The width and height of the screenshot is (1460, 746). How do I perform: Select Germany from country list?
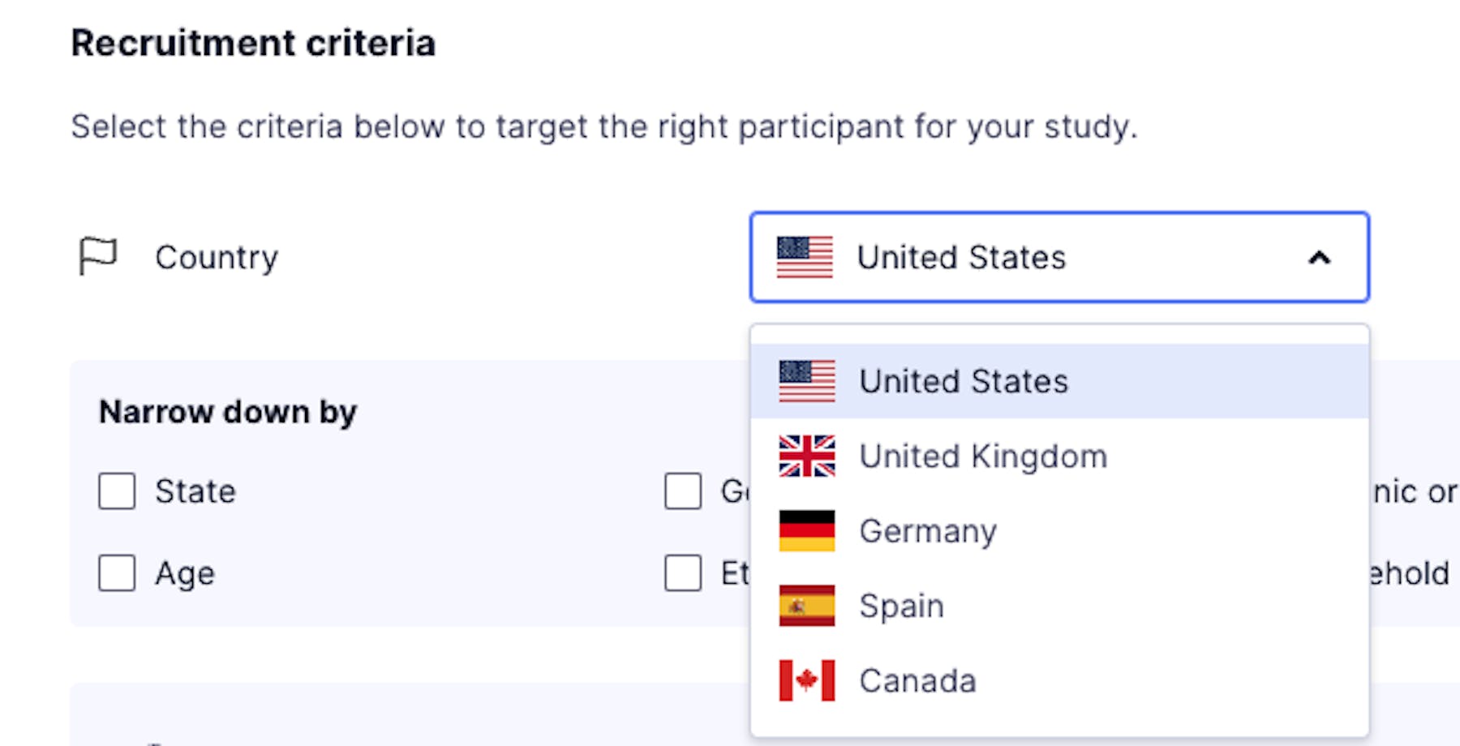(x=1060, y=530)
